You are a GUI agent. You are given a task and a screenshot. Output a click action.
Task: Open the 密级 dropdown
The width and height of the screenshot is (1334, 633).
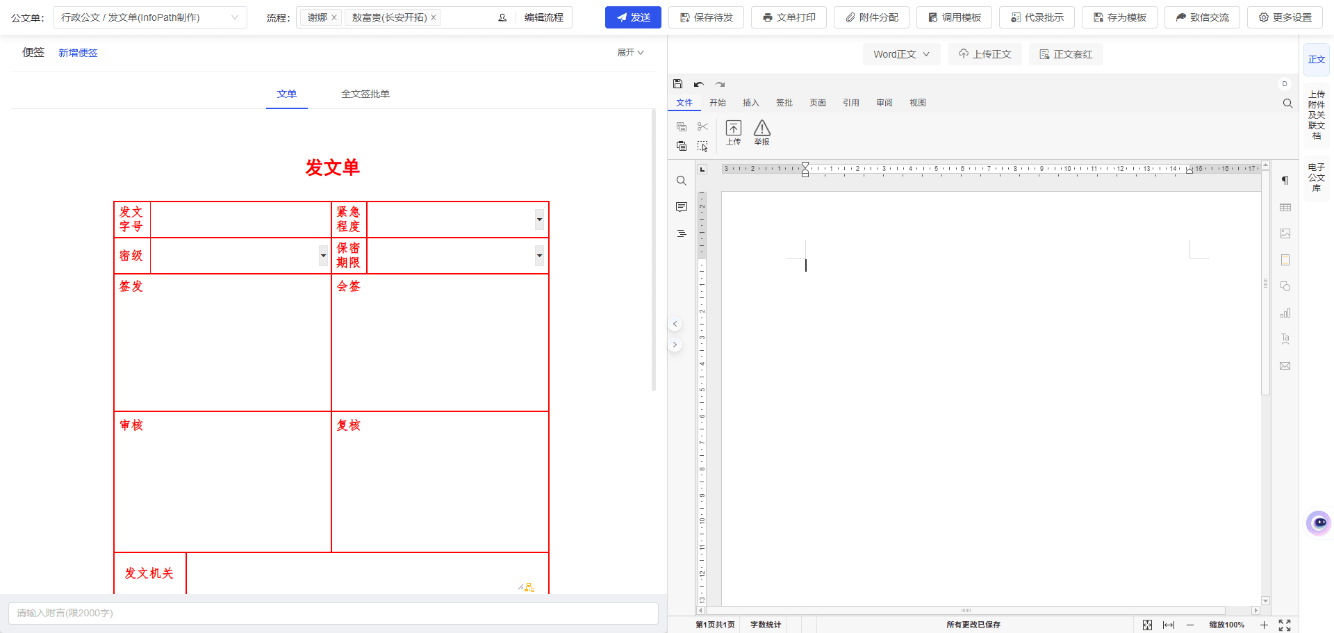(323, 256)
